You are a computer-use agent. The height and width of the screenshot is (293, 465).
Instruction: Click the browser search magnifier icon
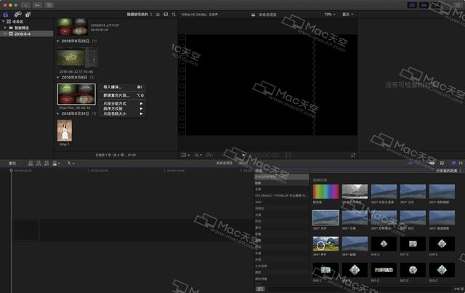coord(174,15)
